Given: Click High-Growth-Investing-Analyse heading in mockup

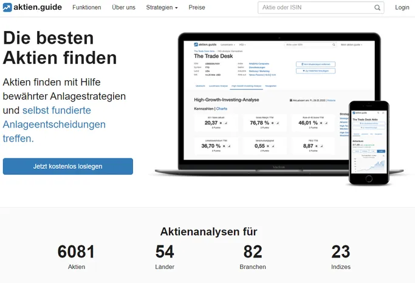Looking at the screenshot, I should [227, 100].
